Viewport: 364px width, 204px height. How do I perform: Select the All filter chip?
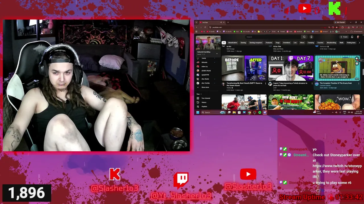224,43
